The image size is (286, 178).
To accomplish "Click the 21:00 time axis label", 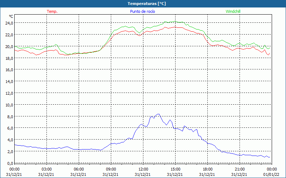I will coord(240,169).
